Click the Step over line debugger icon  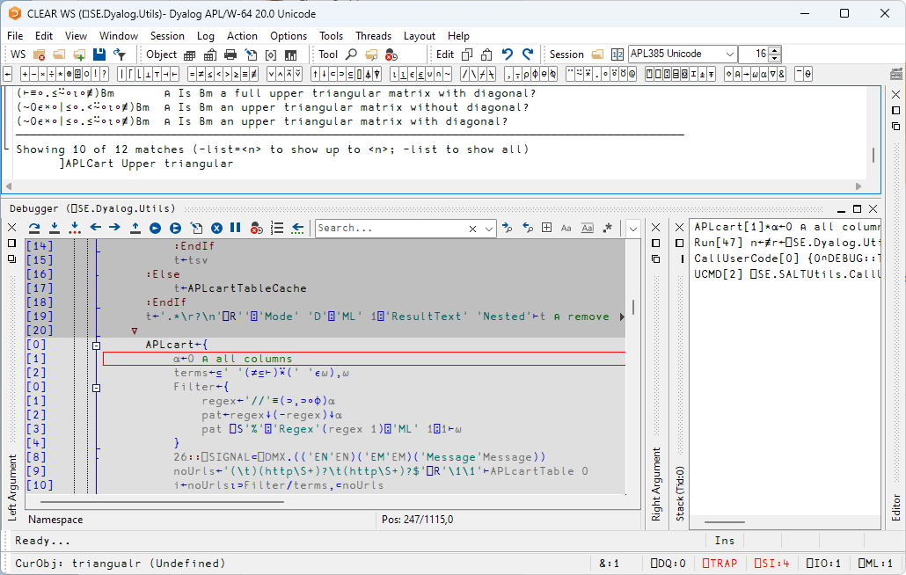coord(34,228)
